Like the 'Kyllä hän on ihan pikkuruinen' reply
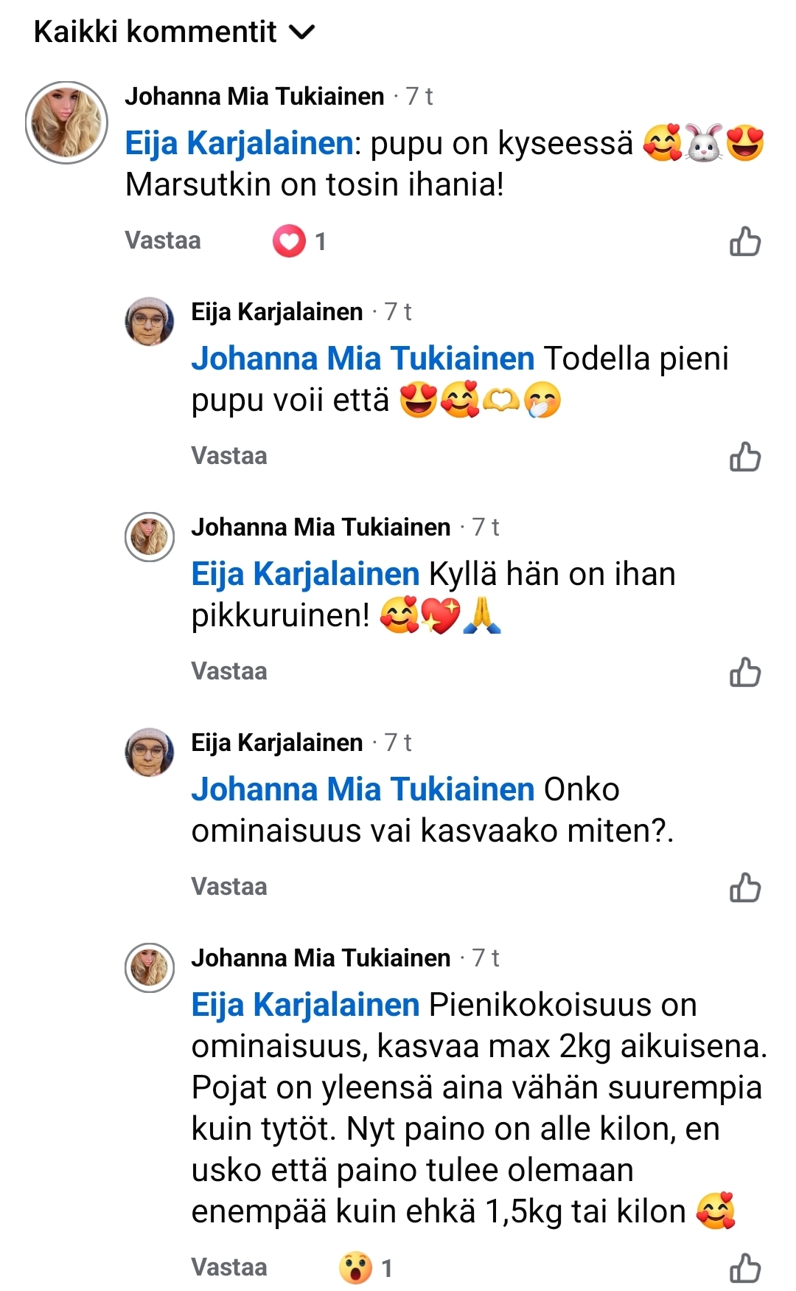Image resolution: width=796 pixels, height=1291 pixels. 744,672
